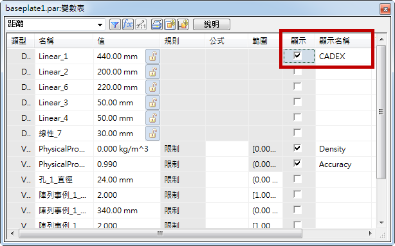The width and height of the screenshot is (395, 246).
Task: Click the 200.00 mm value cell
Action: point(120,72)
